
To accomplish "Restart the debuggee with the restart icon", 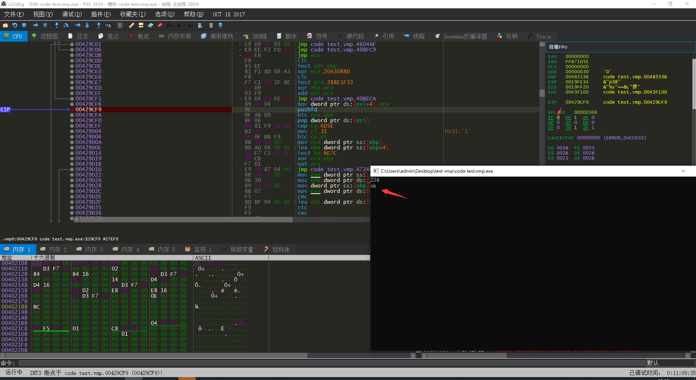I will (15, 25).
